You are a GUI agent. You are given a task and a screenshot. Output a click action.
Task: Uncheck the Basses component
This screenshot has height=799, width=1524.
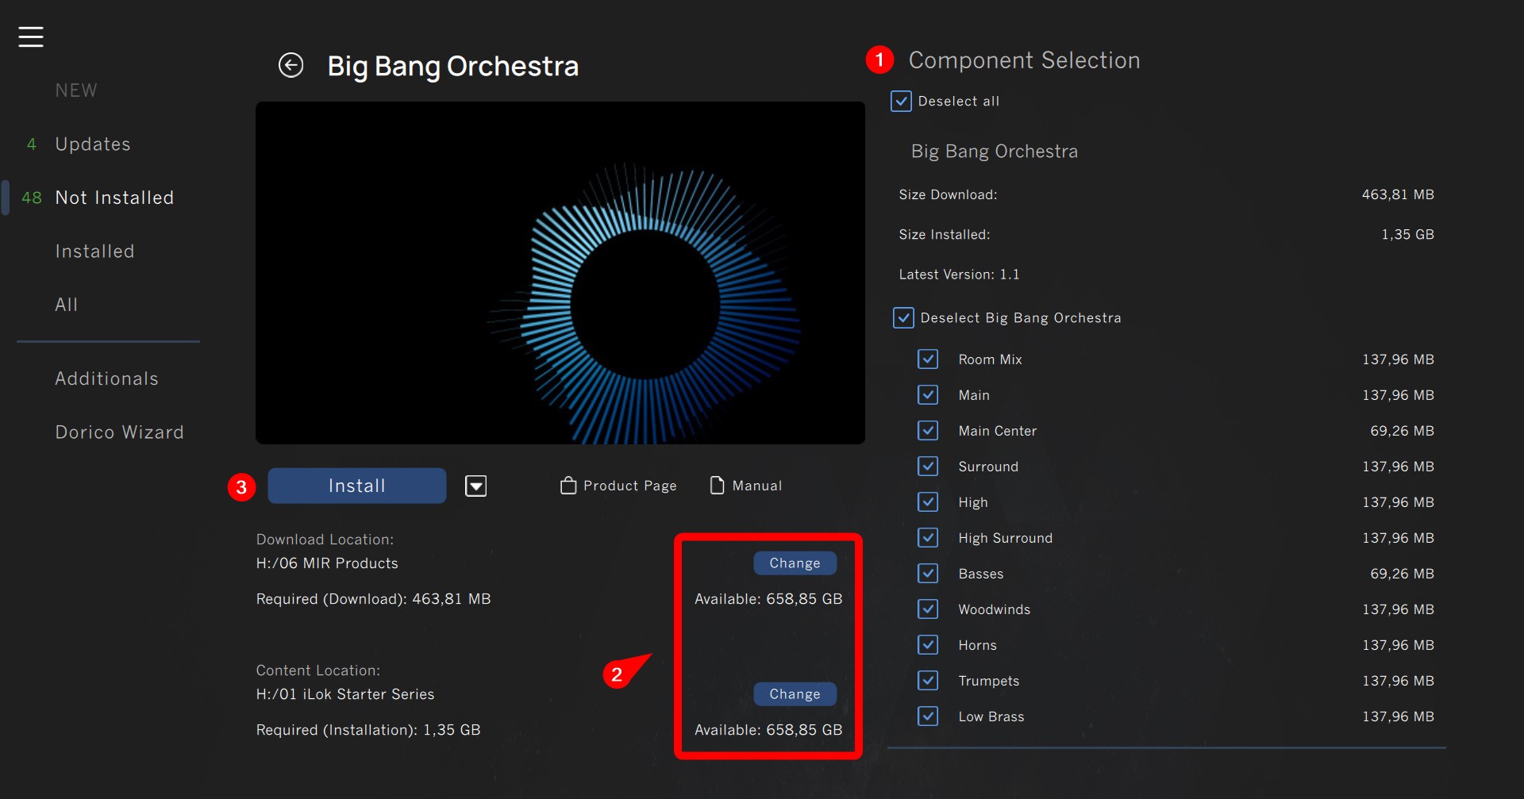coord(928,574)
